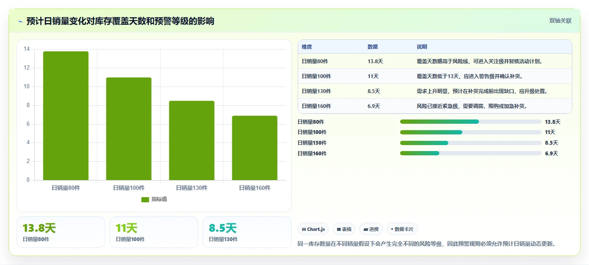Click the 指标值 legend label

pyautogui.click(x=159, y=199)
